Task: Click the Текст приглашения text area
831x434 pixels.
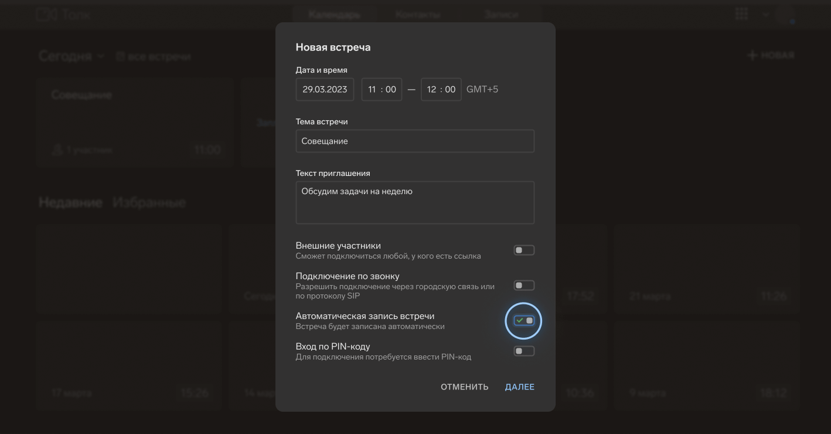Action: pos(415,202)
